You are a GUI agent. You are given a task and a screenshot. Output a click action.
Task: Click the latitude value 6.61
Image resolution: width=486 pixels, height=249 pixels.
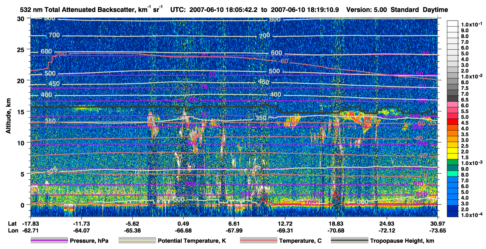(234, 224)
